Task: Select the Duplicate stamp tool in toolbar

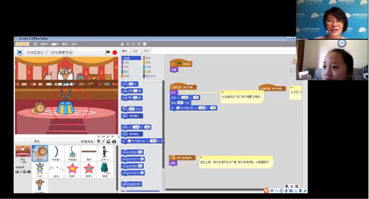Action: (x=122, y=44)
